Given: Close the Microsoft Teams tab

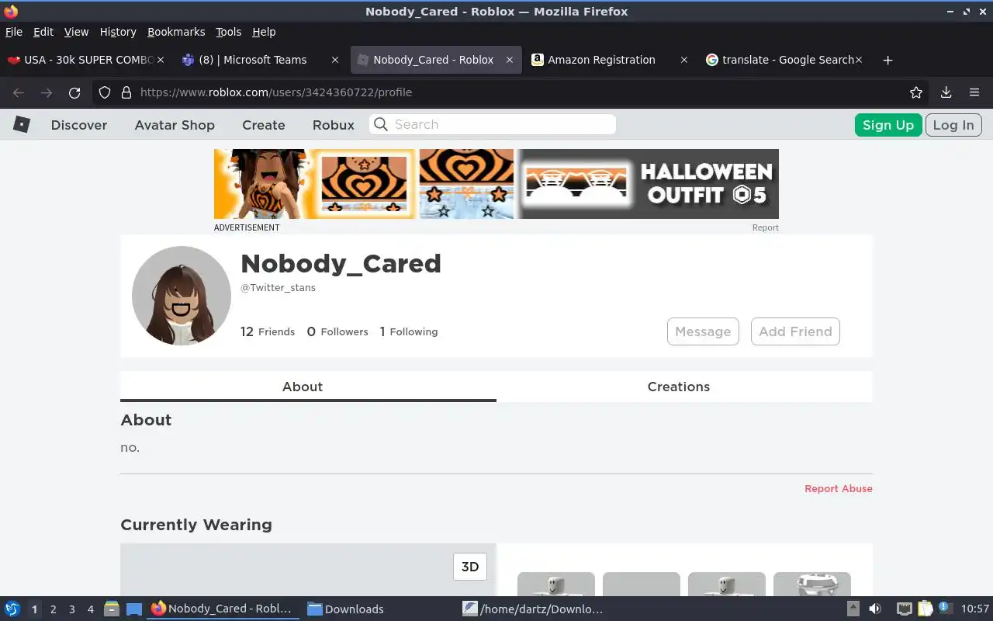Looking at the screenshot, I should coord(335,60).
